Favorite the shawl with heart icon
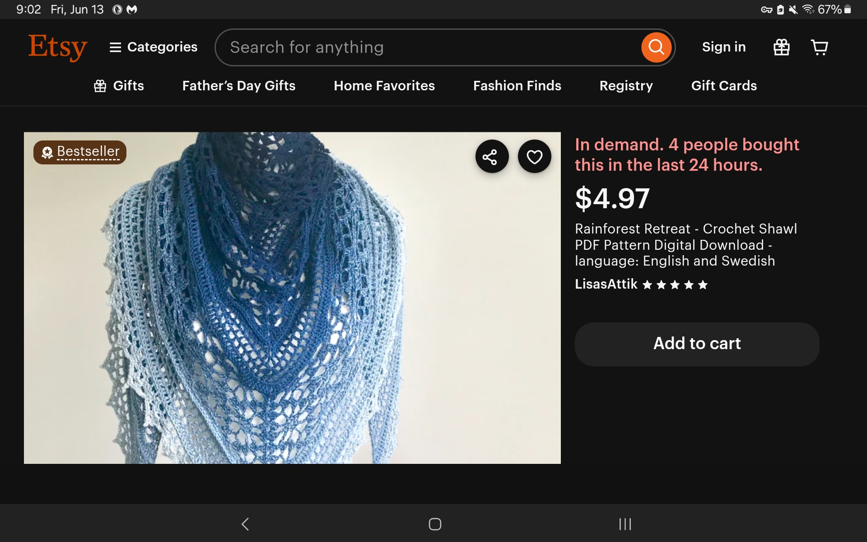Image resolution: width=867 pixels, height=542 pixels. [x=534, y=157]
